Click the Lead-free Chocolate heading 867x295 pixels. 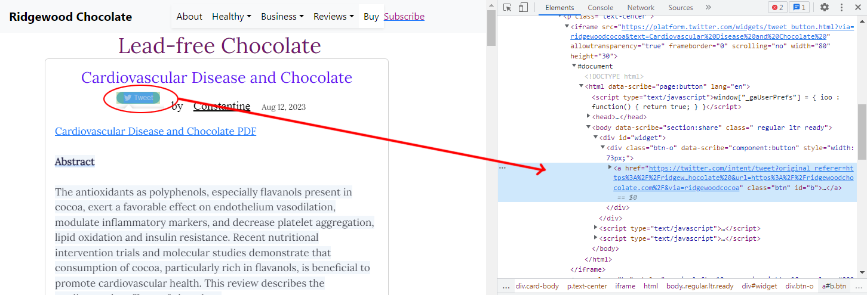(220, 46)
